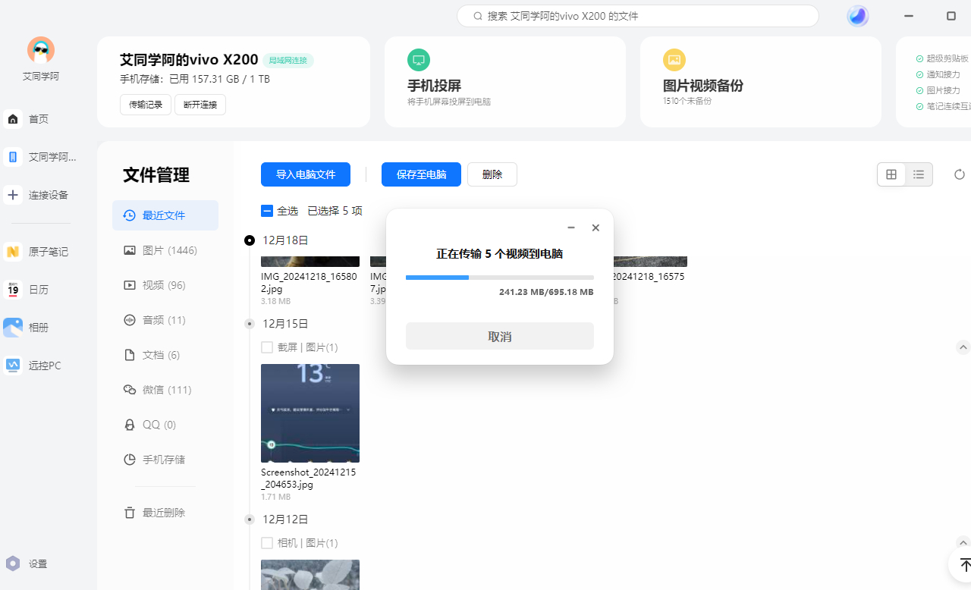Click the 局域网连接 badge

[288, 61]
